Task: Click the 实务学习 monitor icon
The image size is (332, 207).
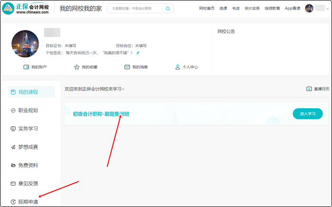Action: pos(13,129)
